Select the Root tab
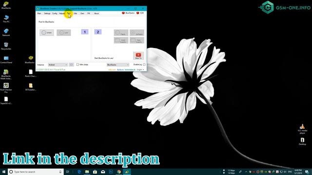The image size is (312, 175). (69, 13)
